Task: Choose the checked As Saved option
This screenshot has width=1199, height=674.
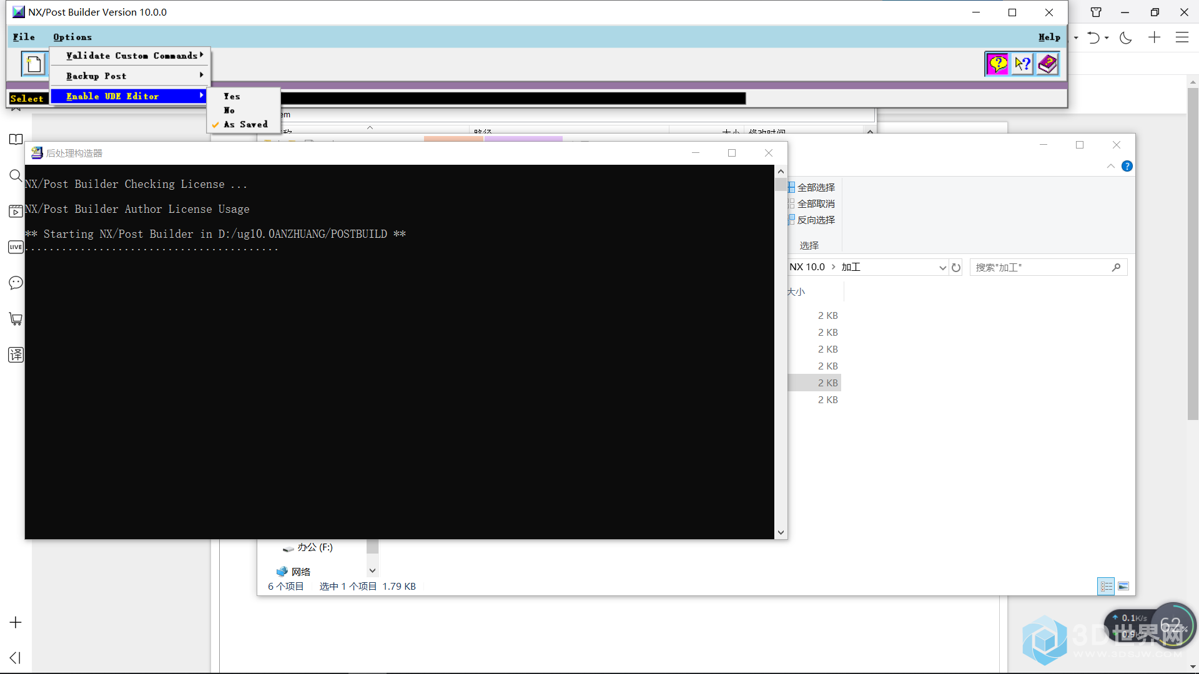Action: (244, 124)
